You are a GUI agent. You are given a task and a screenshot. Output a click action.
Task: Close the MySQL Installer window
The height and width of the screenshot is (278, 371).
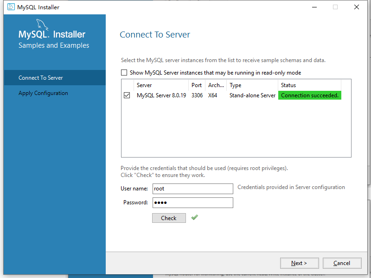point(357,7)
